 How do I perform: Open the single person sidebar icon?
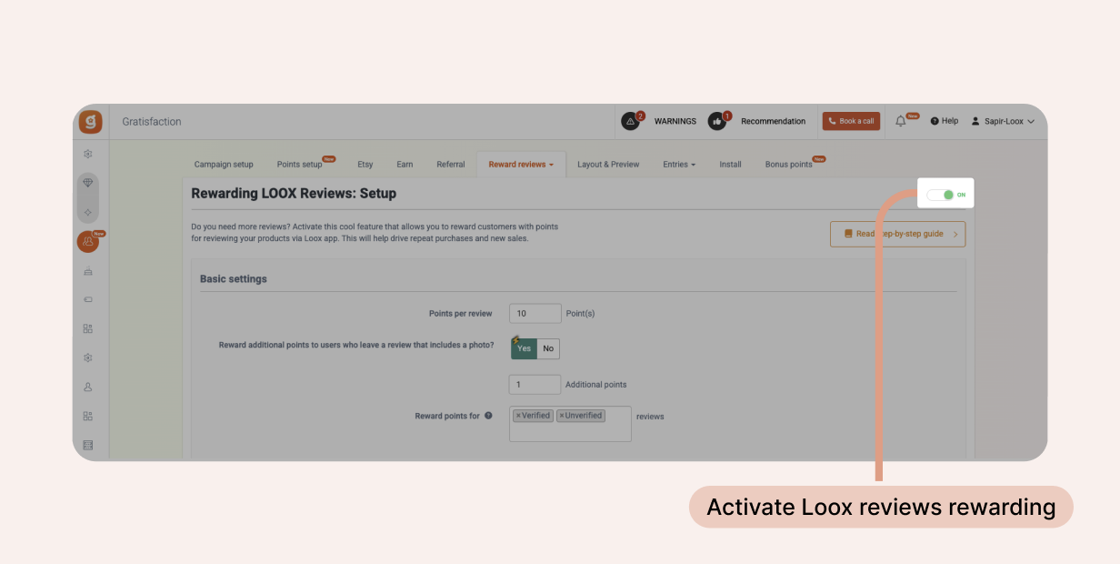pyautogui.click(x=88, y=387)
